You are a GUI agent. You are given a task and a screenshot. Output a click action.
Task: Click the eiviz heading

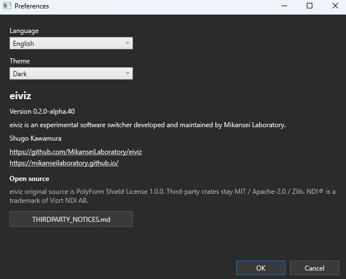[x=20, y=96]
